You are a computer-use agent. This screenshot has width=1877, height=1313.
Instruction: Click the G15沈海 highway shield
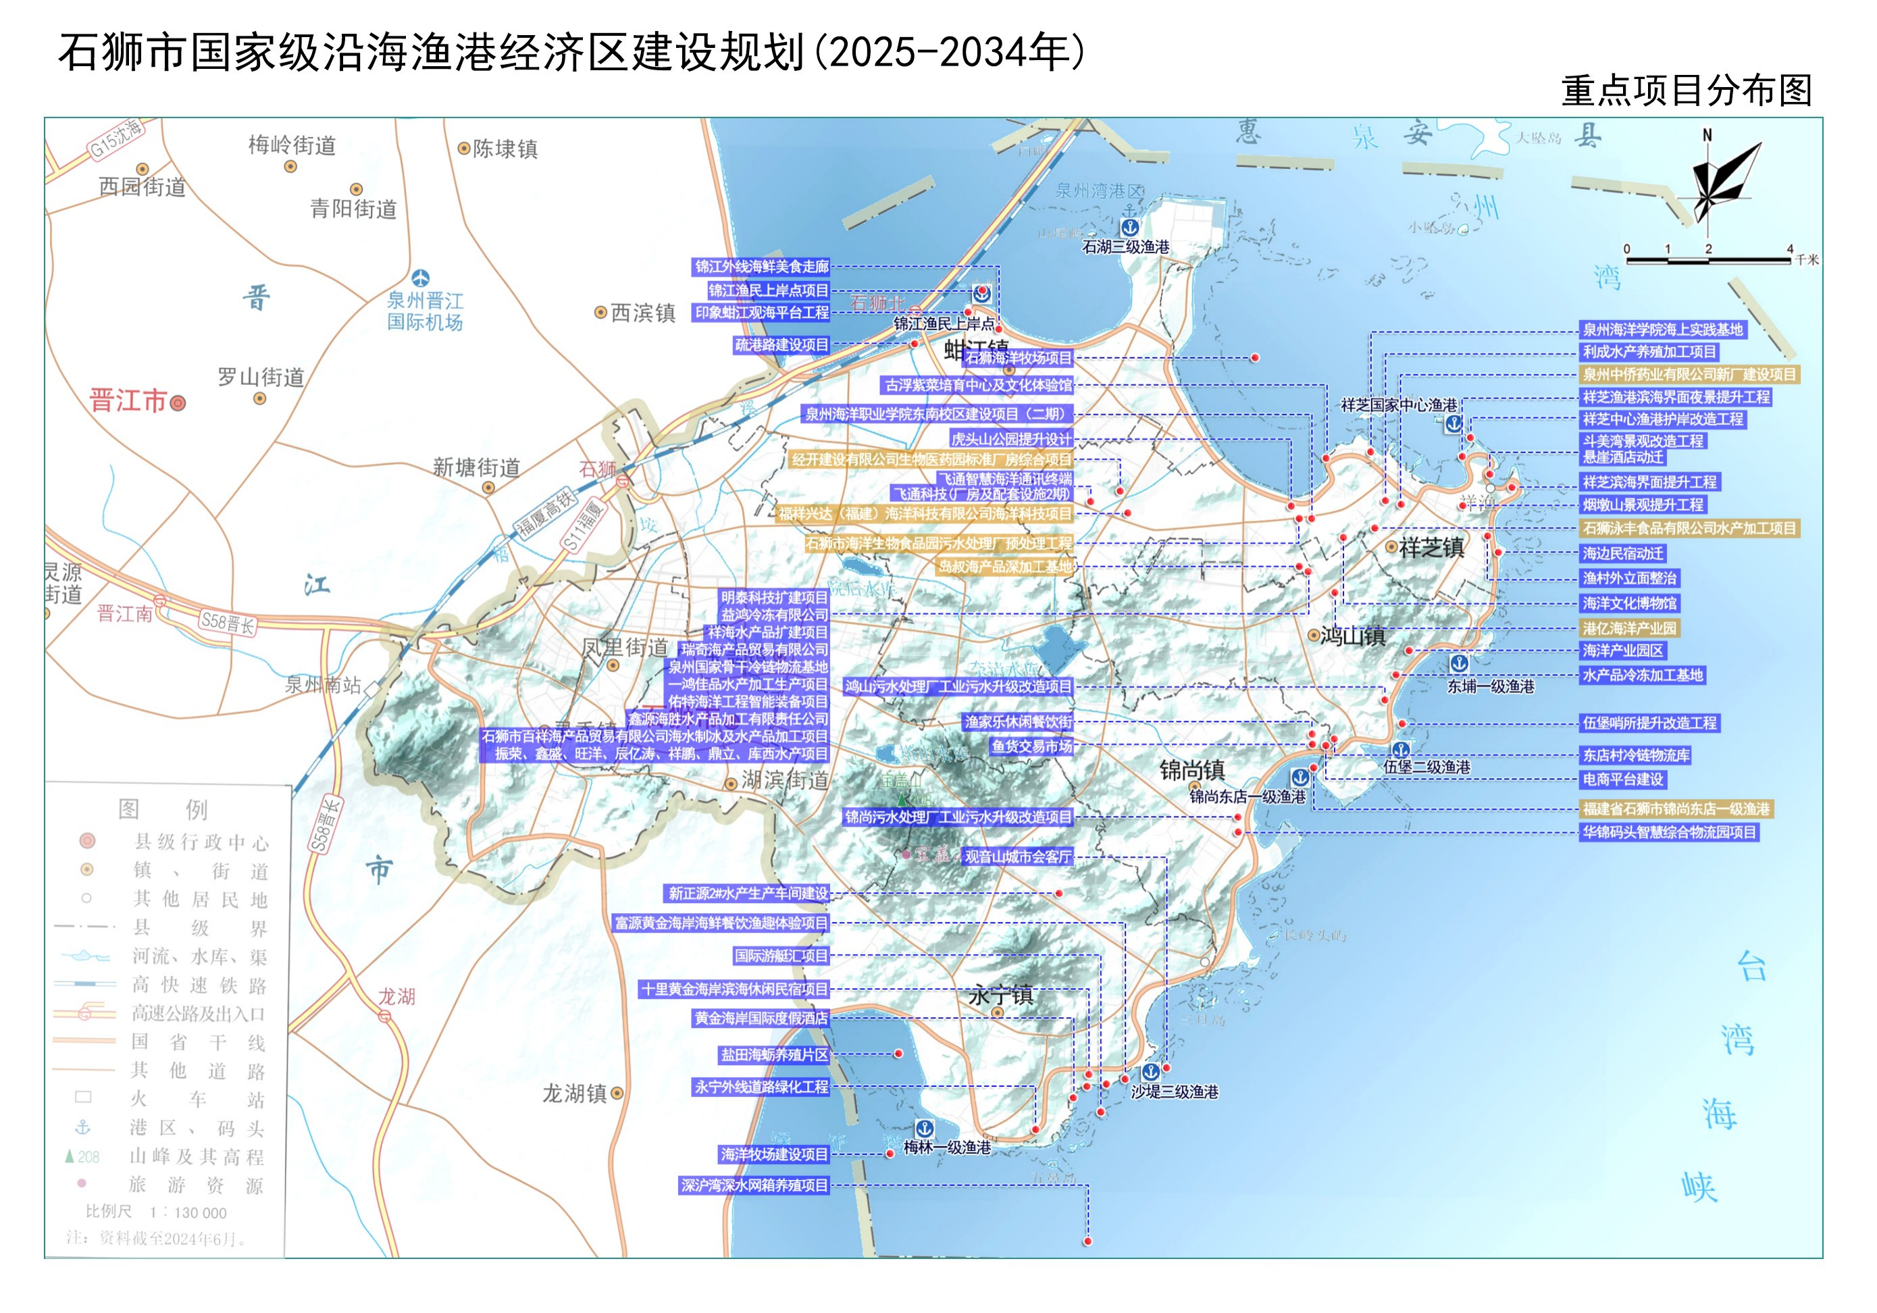click(x=116, y=139)
